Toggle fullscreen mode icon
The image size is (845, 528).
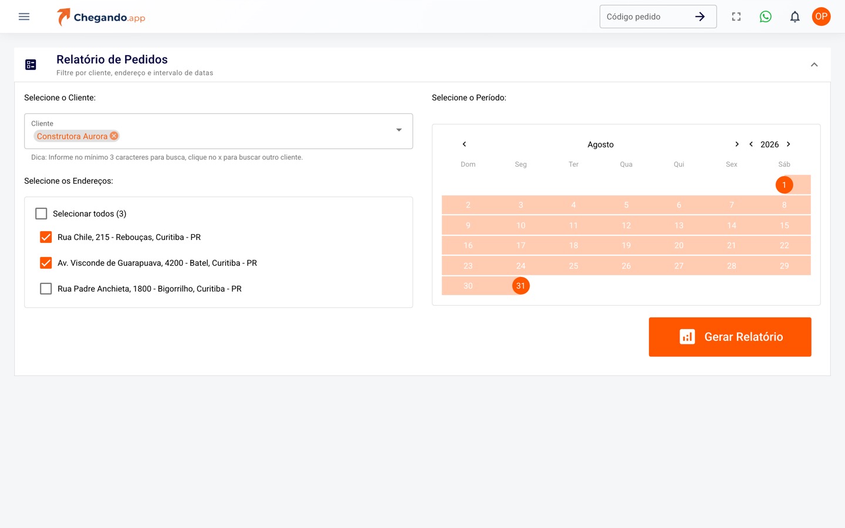(x=736, y=16)
